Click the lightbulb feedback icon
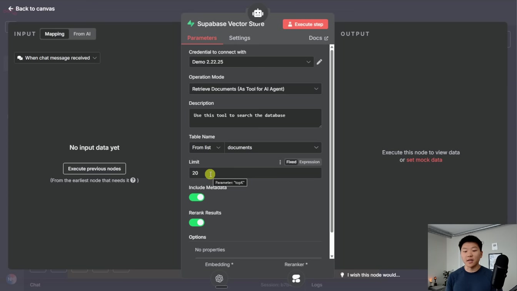Viewport: 517px width, 291px height. (342, 275)
